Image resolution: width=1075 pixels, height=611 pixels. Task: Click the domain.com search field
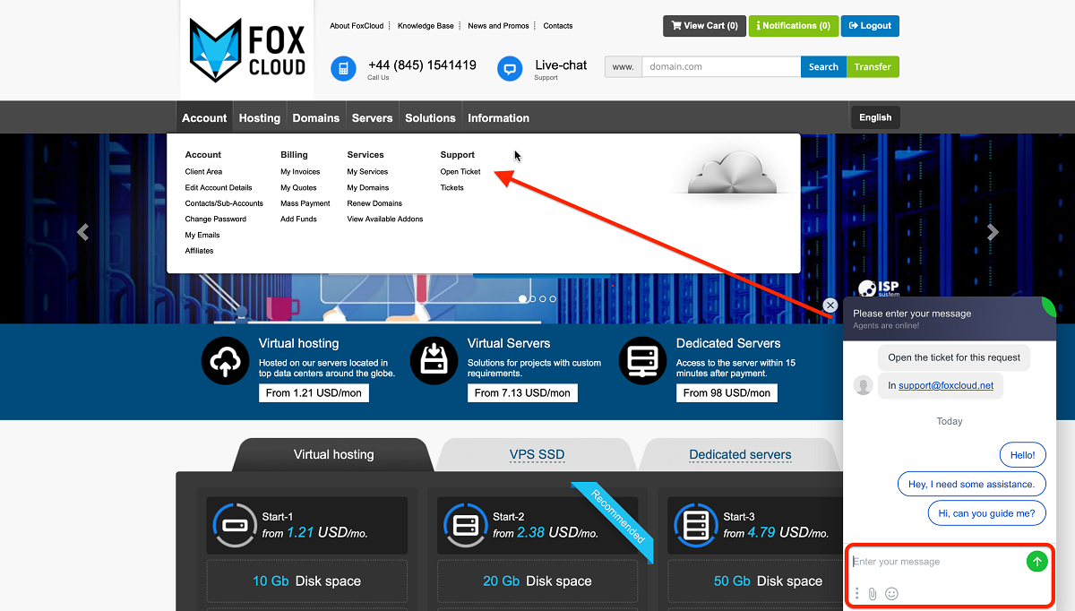tap(720, 67)
